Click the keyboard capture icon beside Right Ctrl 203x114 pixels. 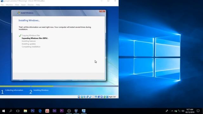pyautogui.click(x=107, y=97)
